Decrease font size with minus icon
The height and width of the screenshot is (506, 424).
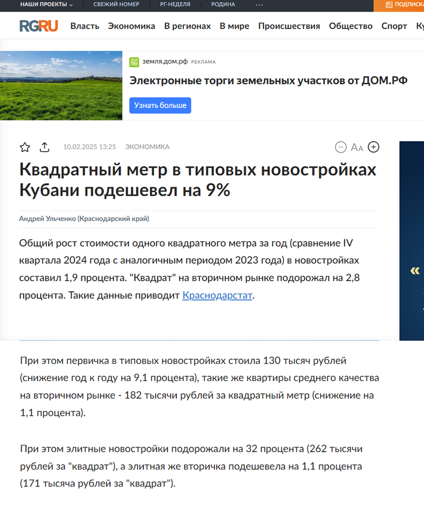point(341,147)
